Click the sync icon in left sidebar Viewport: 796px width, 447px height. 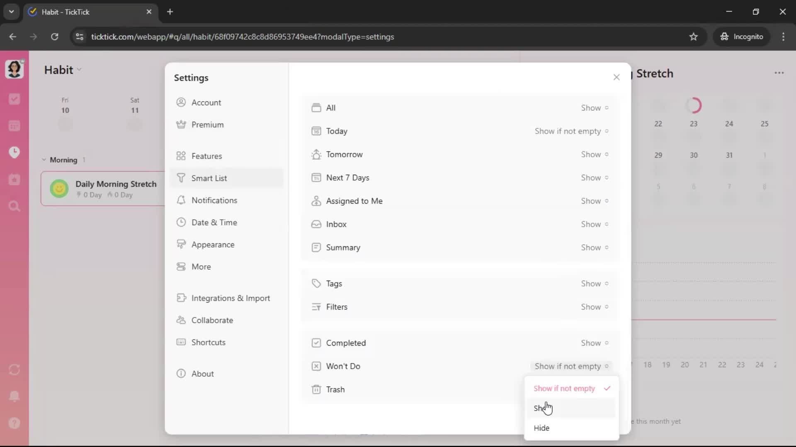click(14, 370)
